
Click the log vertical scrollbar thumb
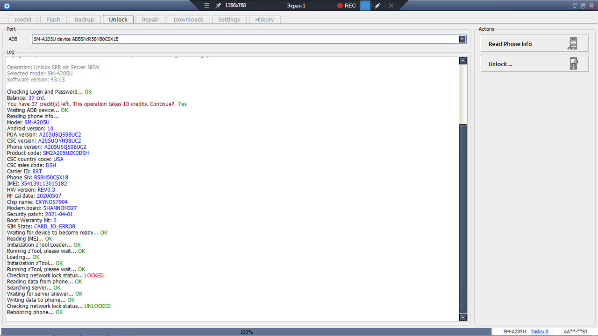click(463, 218)
